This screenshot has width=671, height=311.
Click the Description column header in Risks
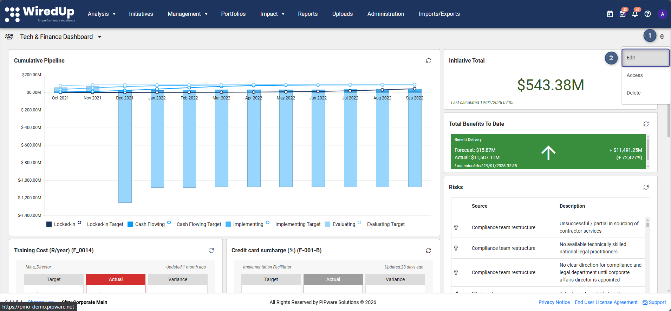coord(572,206)
